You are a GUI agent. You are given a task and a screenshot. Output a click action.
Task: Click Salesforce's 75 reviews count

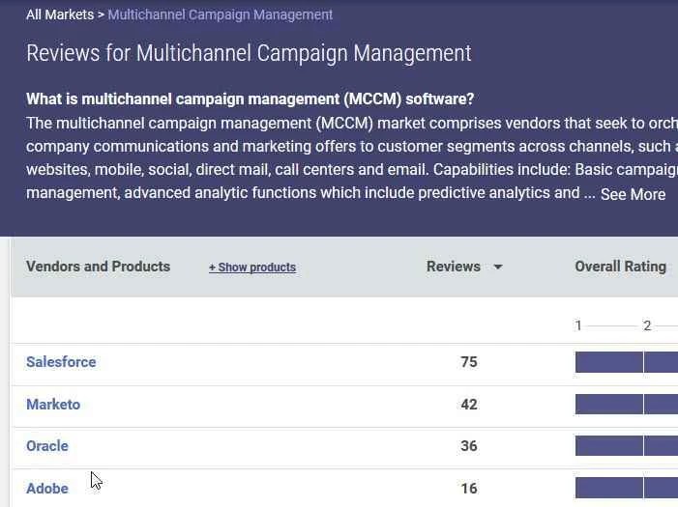coord(469,362)
